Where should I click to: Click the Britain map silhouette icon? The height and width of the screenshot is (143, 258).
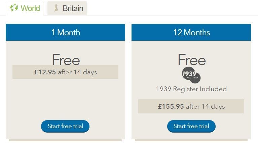(x=56, y=8)
